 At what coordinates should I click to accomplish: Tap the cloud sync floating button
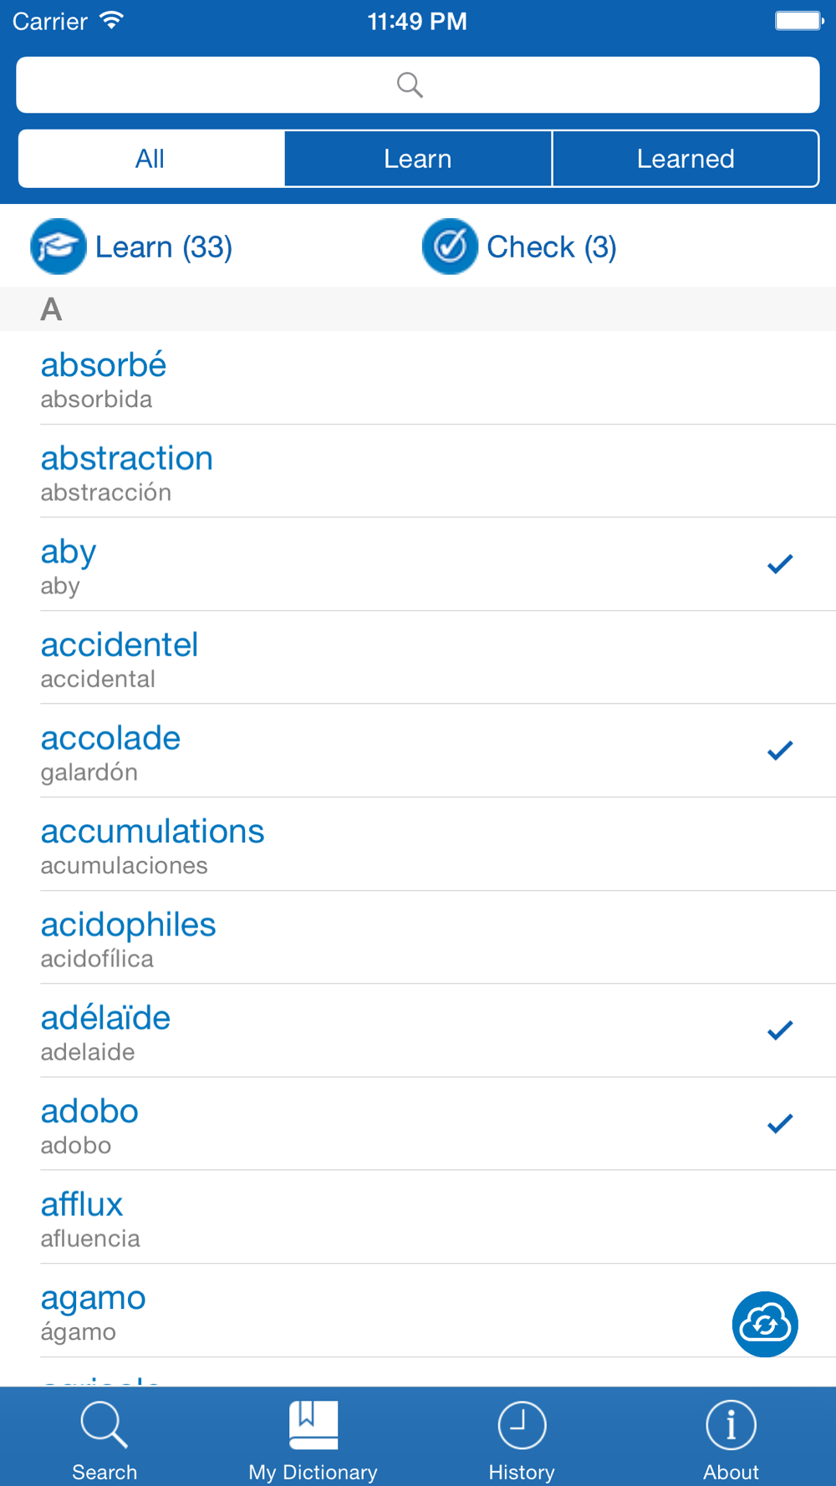click(x=765, y=1324)
